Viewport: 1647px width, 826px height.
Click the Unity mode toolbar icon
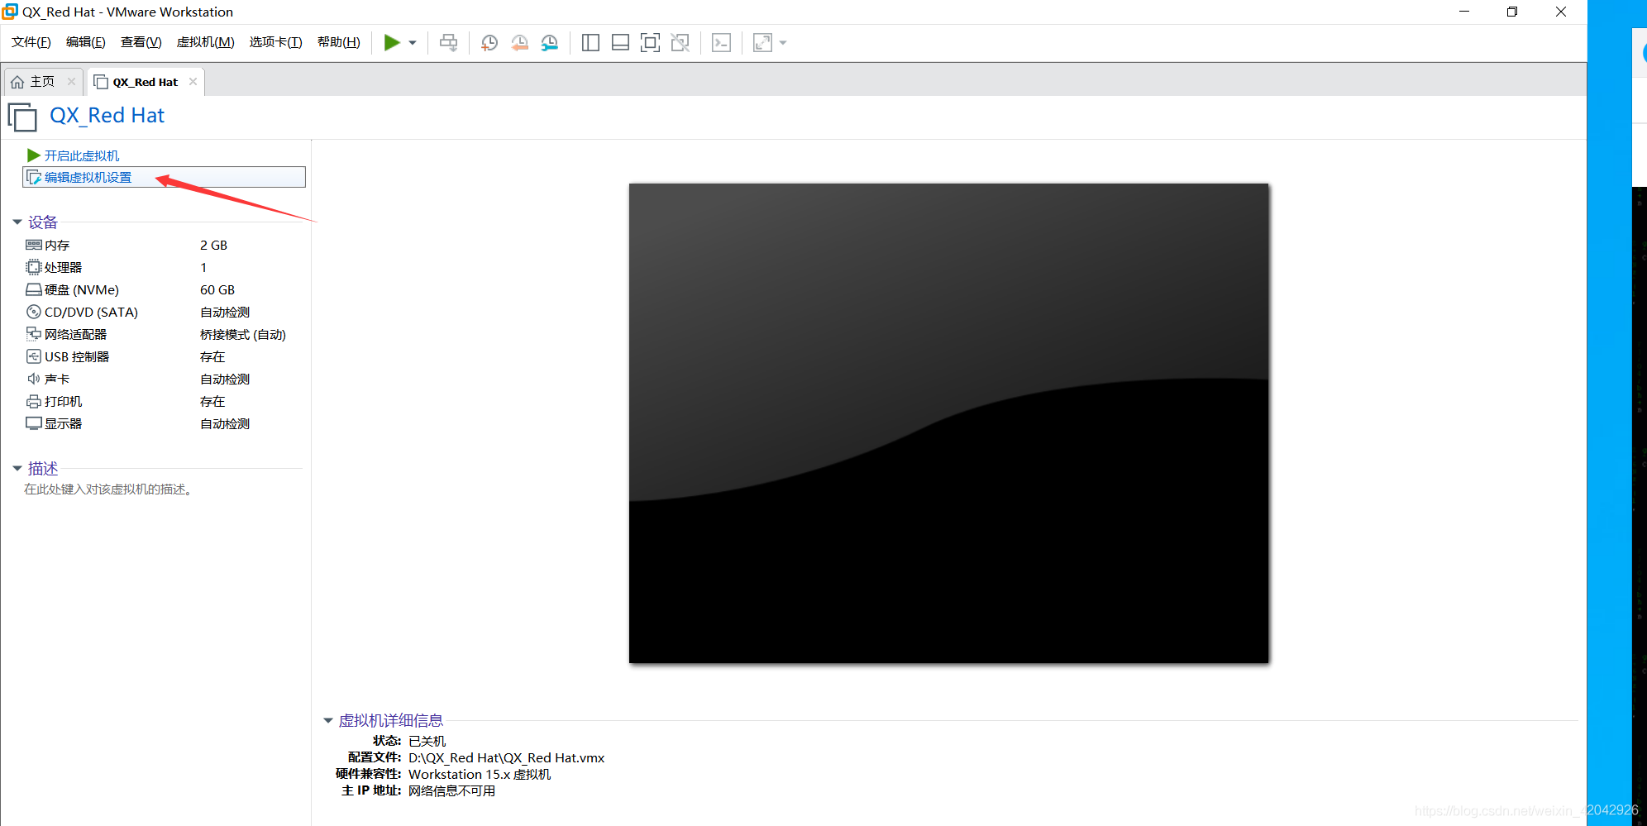680,43
